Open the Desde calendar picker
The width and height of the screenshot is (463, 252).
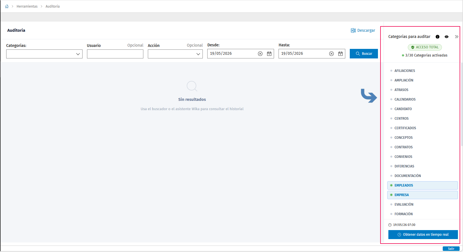click(269, 54)
